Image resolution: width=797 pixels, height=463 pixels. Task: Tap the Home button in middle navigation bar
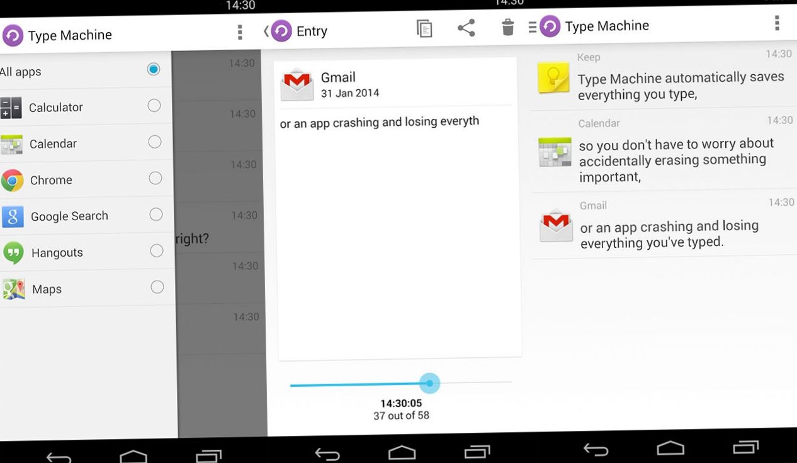[x=402, y=452]
